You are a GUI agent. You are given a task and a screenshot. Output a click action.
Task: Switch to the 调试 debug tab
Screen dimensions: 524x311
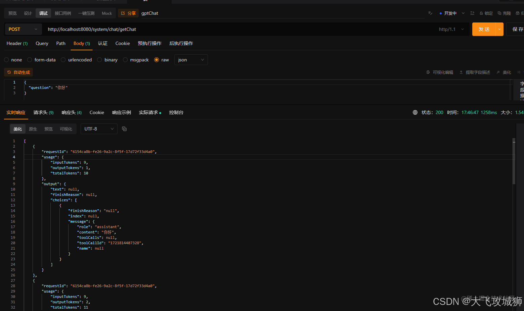(x=43, y=13)
